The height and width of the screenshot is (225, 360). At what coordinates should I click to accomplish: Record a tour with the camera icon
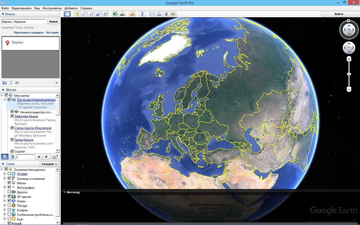(x=105, y=14)
